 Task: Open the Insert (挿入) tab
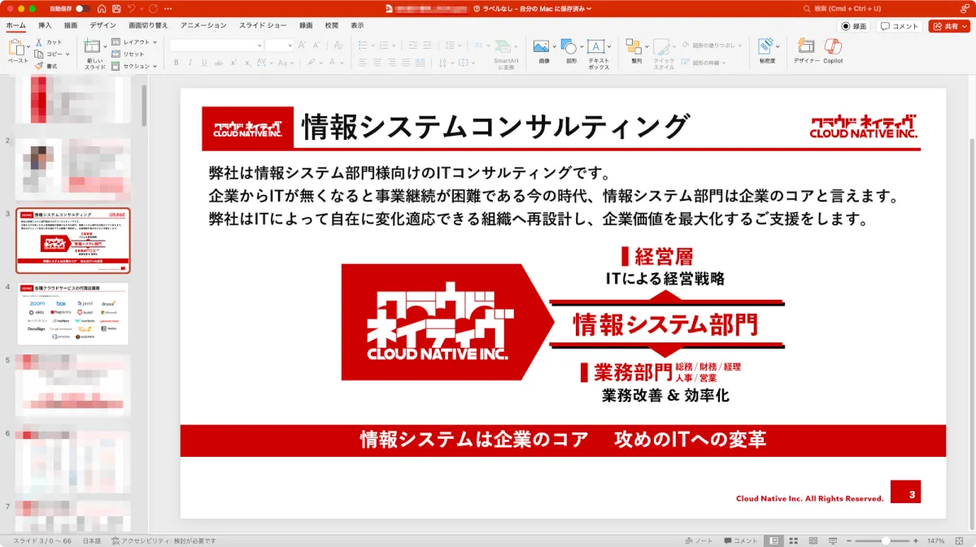point(45,26)
